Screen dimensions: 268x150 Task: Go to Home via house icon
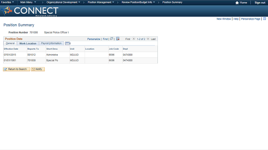pyautogui.click(x=241, y=3)
